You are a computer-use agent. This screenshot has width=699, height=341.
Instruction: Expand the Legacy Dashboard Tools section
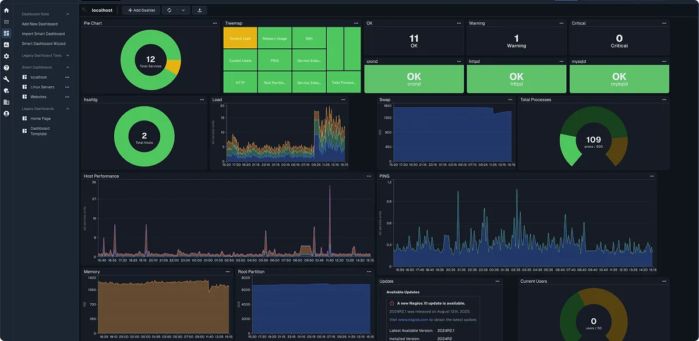click(x=68, y=56)
